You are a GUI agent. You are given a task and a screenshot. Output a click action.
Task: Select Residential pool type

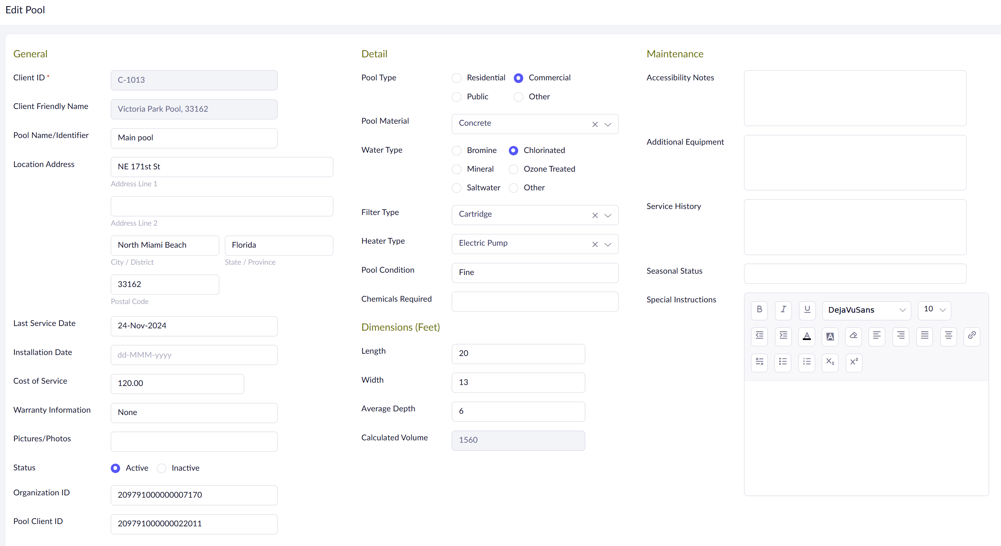[x=456, y=78]
